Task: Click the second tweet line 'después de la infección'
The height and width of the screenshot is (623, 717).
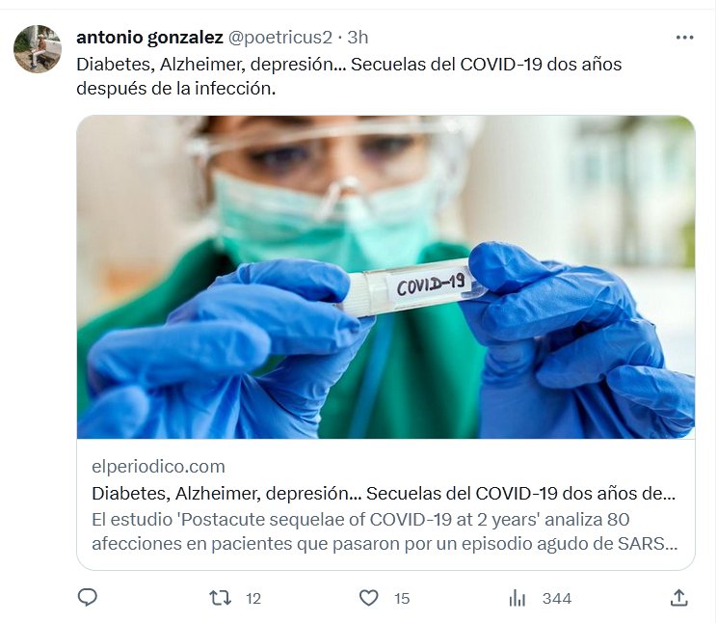Action: 176,89
